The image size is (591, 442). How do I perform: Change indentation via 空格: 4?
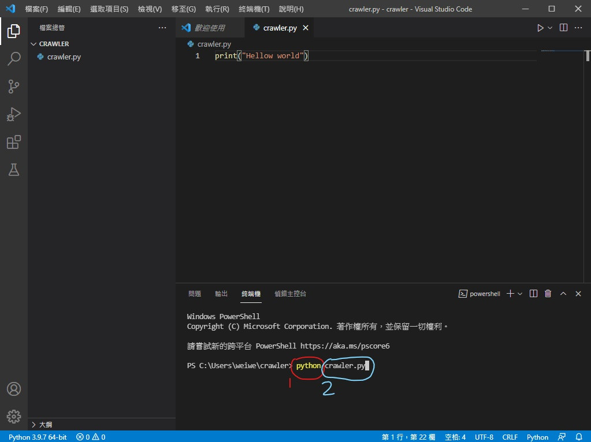tap(455, 437)
